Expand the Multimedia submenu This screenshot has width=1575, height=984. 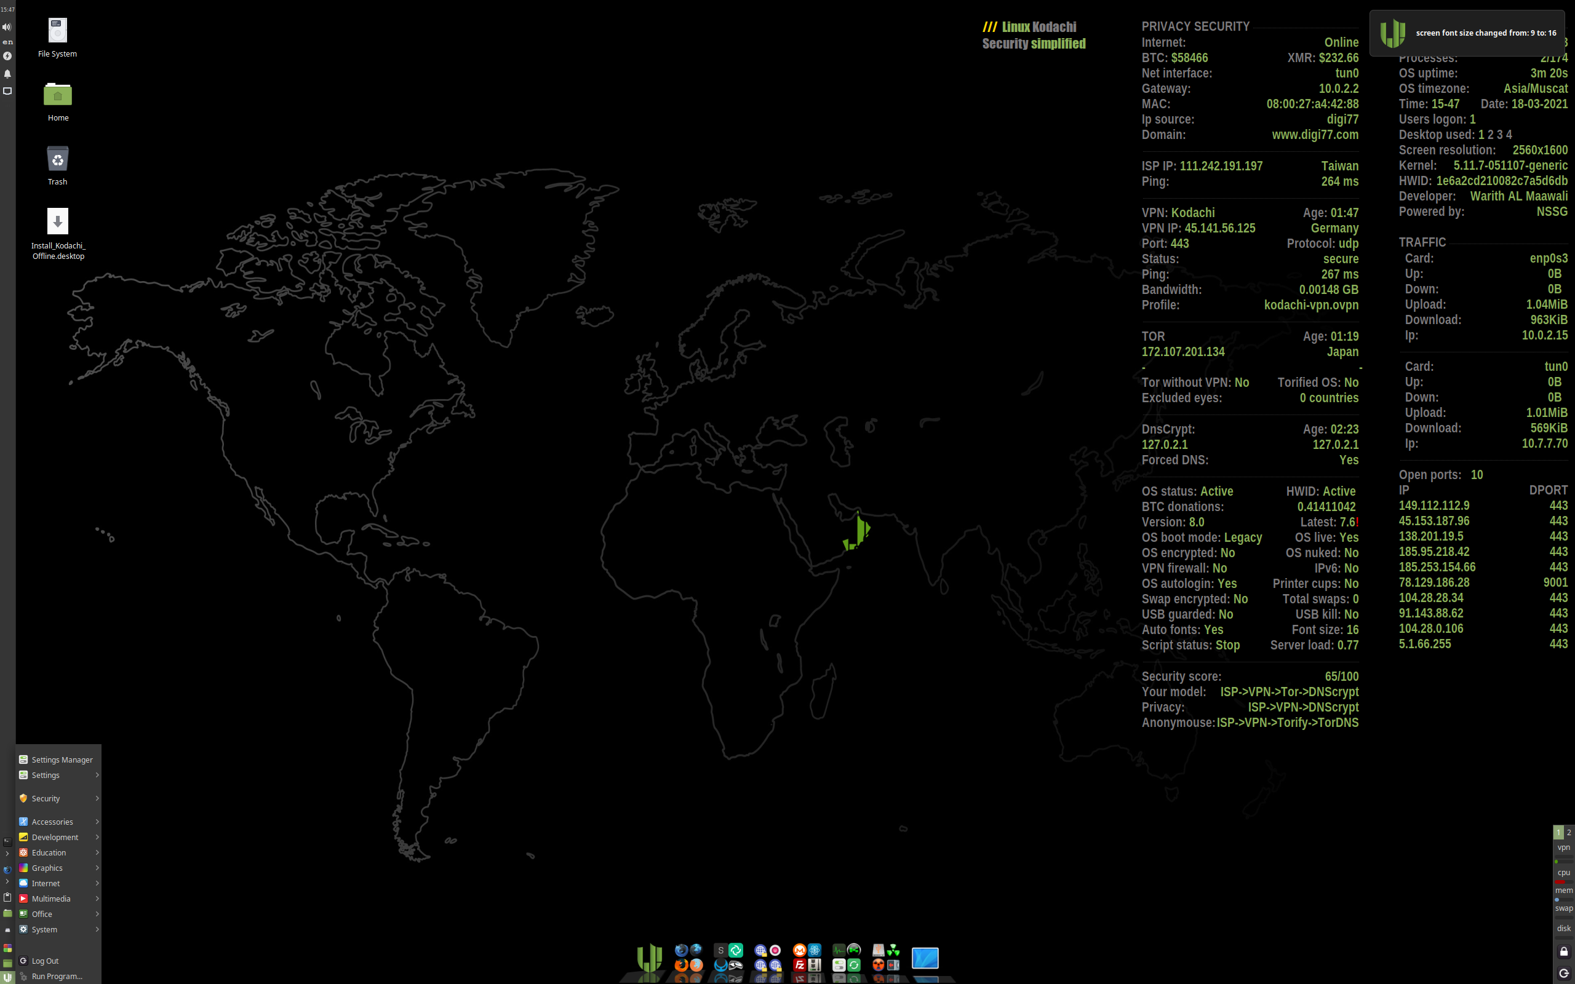[58, 899]
